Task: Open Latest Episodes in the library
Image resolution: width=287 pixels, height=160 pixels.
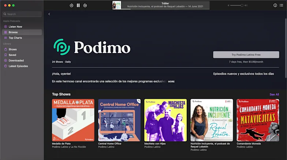Action: click(x=22, y=66)
